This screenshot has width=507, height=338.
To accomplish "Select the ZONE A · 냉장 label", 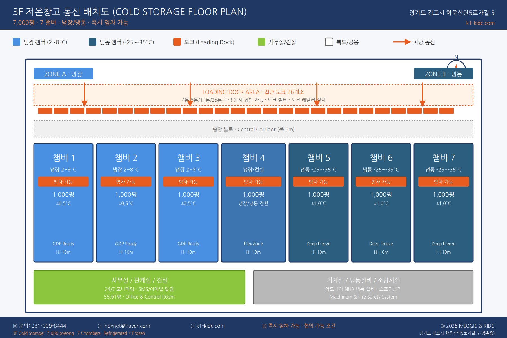I will coord(63,74).
